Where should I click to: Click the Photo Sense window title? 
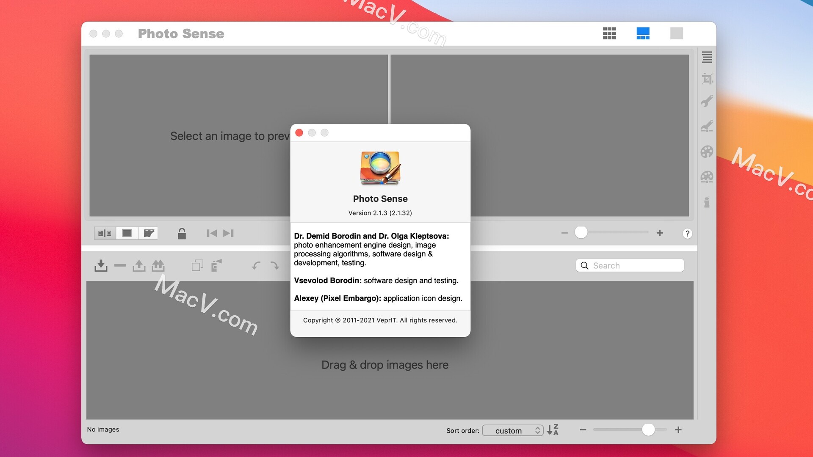pyautogui.click(x=181, y=33)
